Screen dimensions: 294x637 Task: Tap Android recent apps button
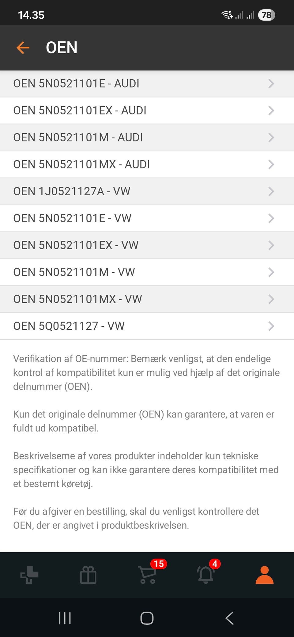click(65, 618)
